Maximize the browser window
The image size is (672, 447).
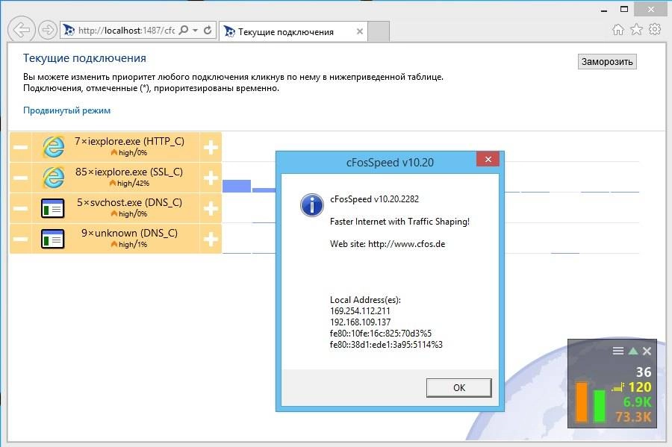pos(624,10)
